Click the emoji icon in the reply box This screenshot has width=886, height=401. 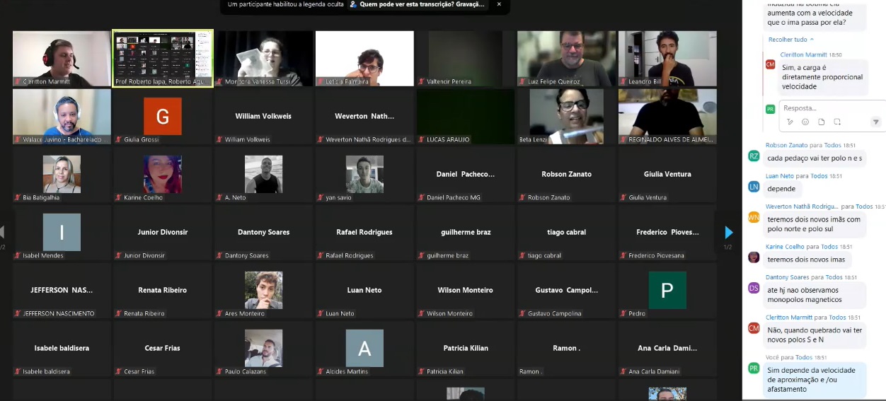(x=805, y=122)
